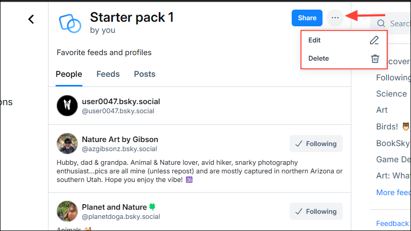Unfollow Nature Art by Gibson
The width and height of the screenshot is (411, 231).
[316, 144]
